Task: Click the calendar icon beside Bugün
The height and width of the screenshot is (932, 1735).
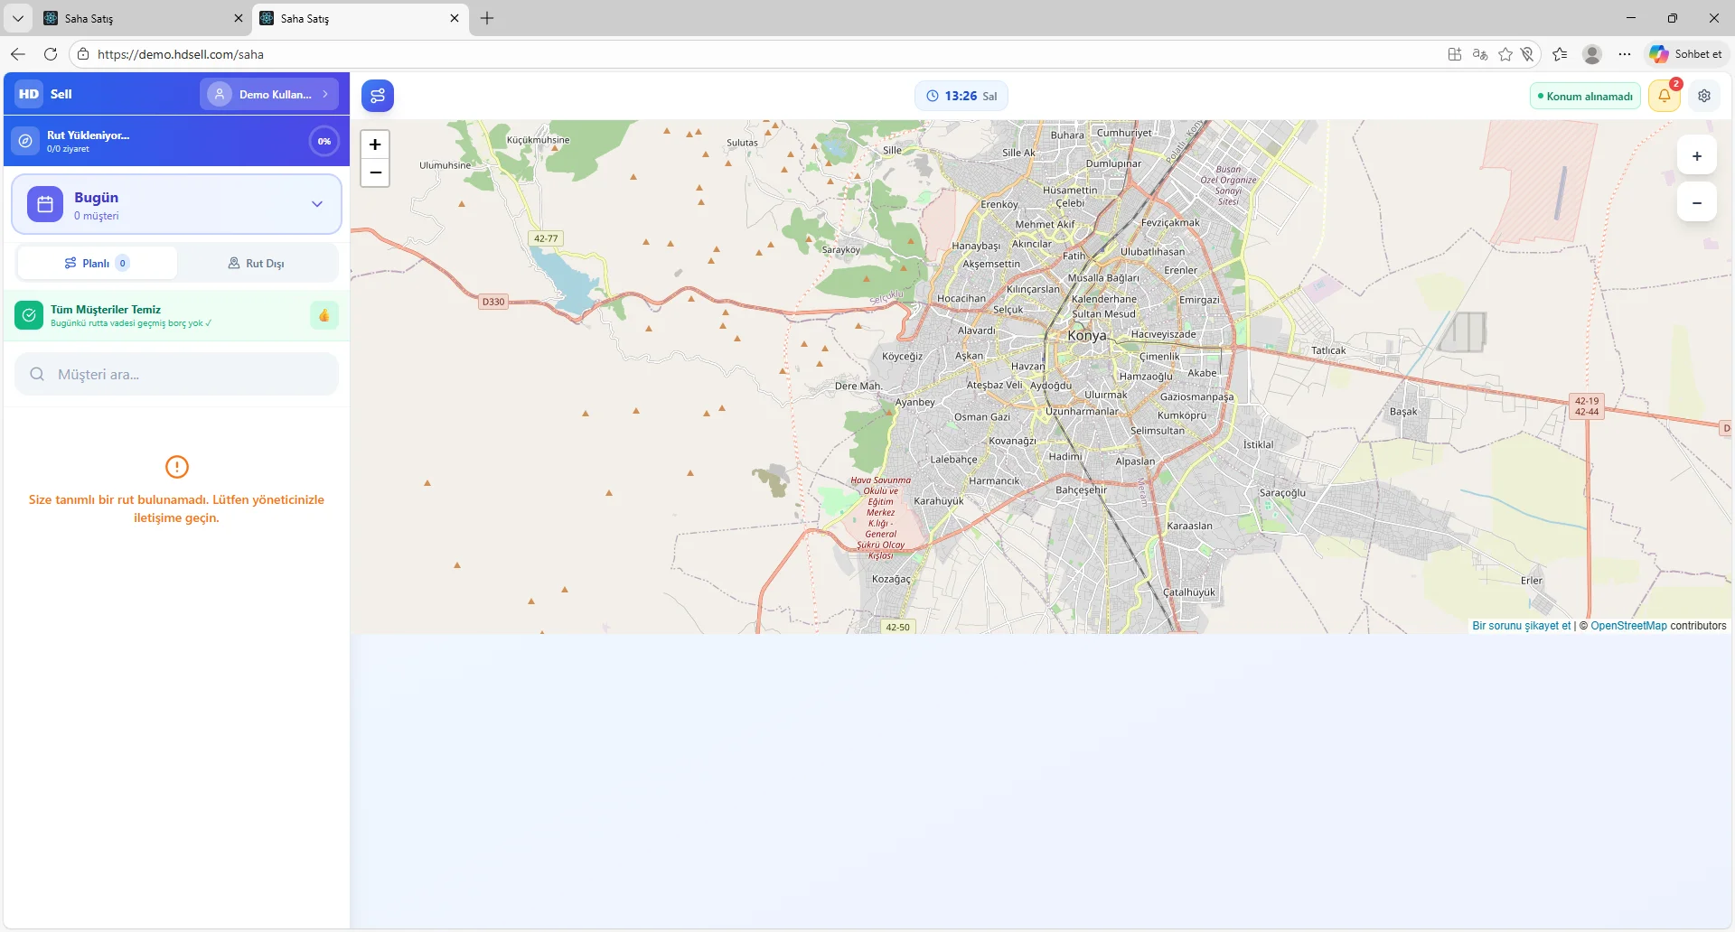Action: (45, 205)
